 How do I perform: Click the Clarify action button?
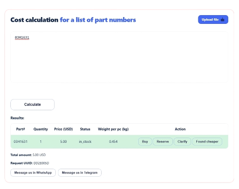click(182, 142)
